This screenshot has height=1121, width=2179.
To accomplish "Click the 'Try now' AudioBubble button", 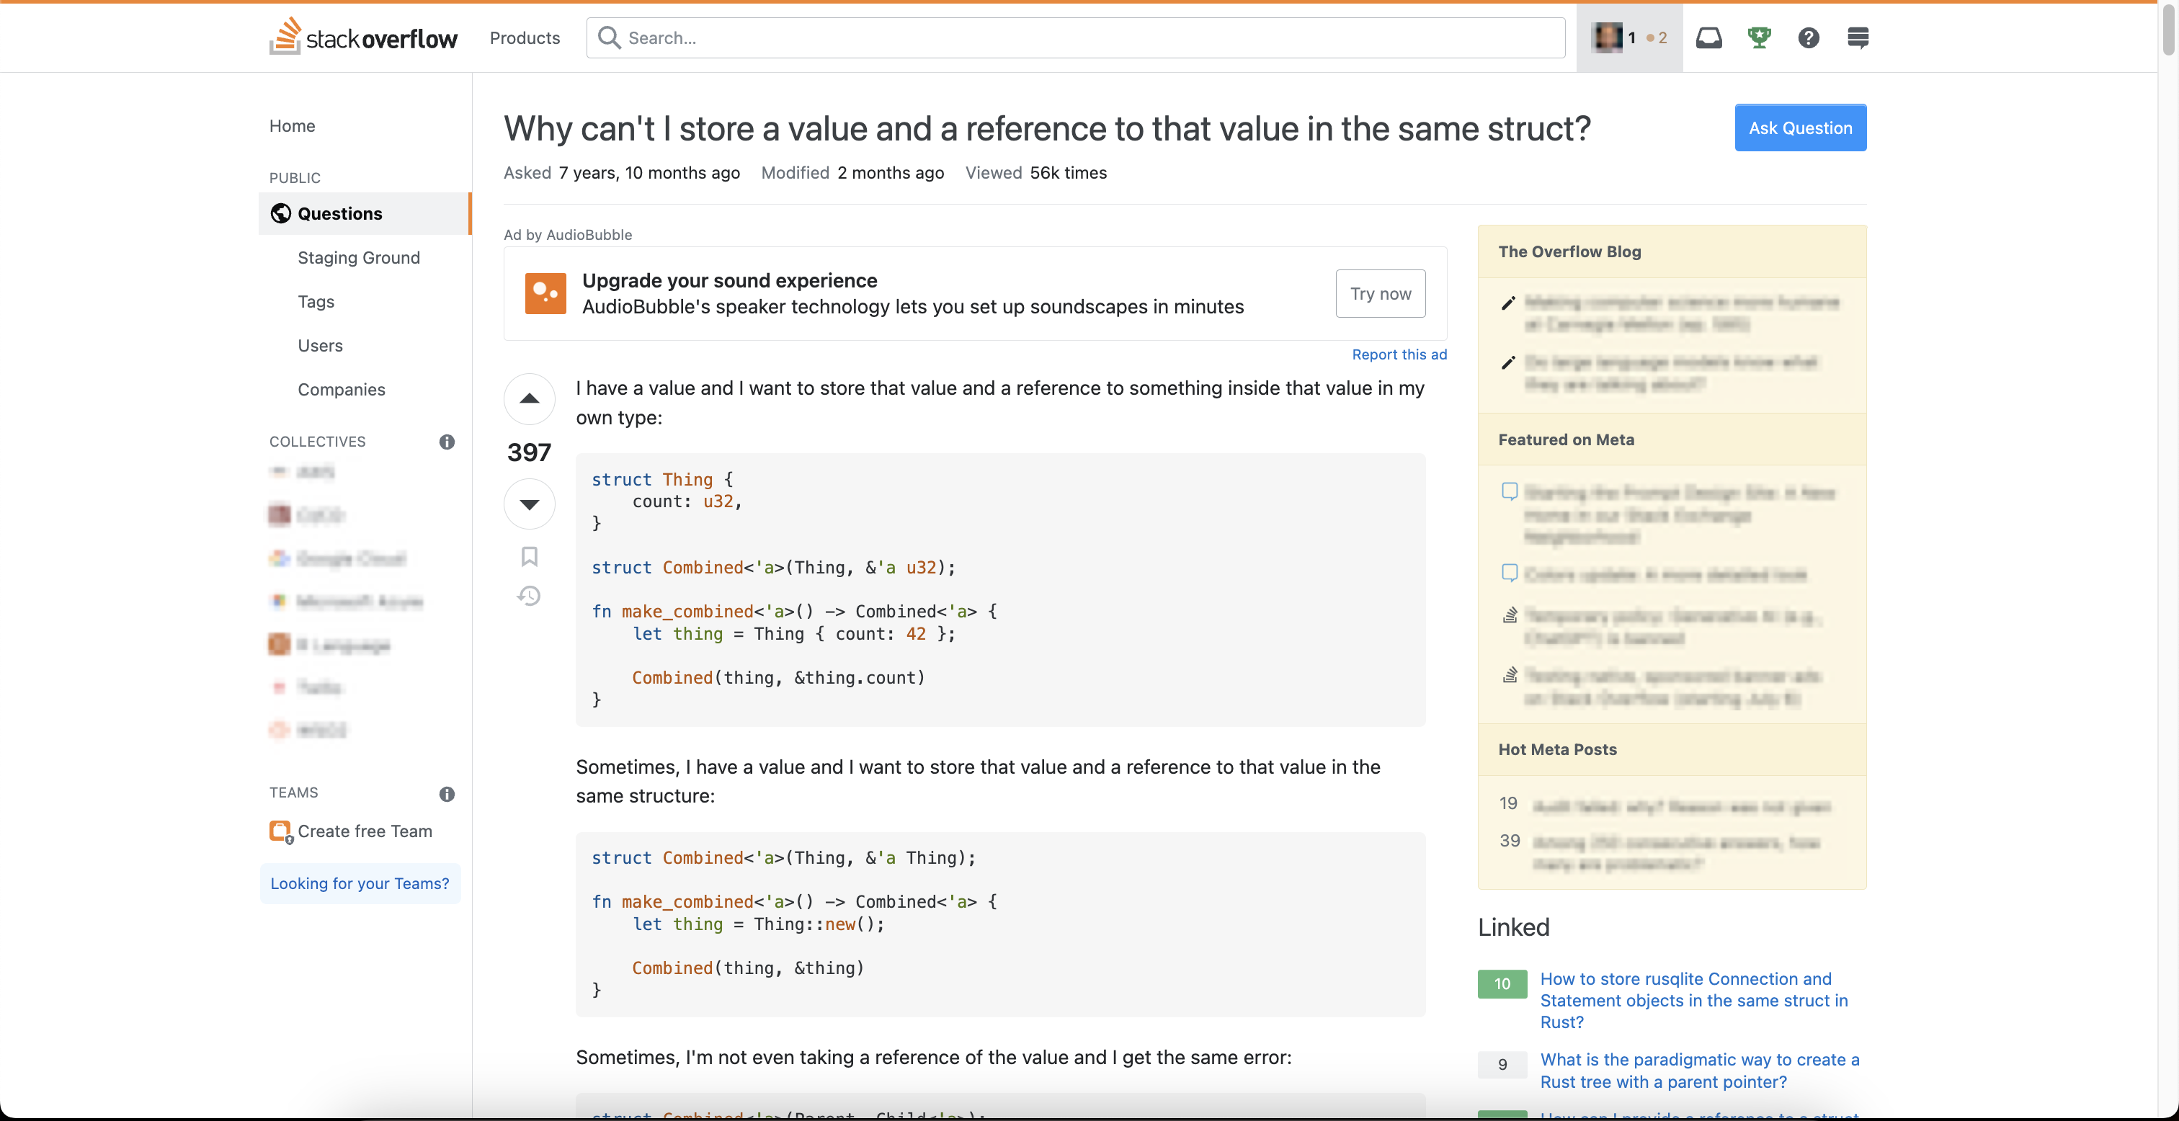I will [1380, 295].
